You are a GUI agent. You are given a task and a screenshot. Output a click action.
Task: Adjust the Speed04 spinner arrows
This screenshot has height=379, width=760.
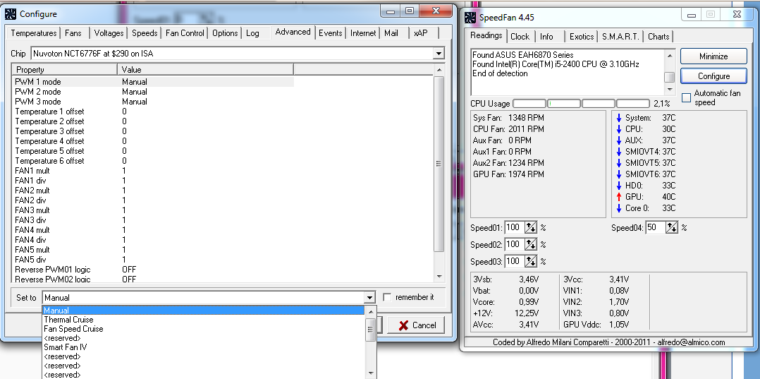click(671, 227)
